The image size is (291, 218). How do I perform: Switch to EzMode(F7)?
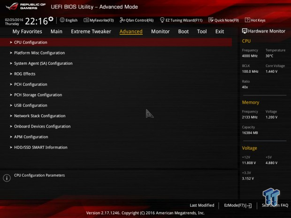[x=235, y=205]
